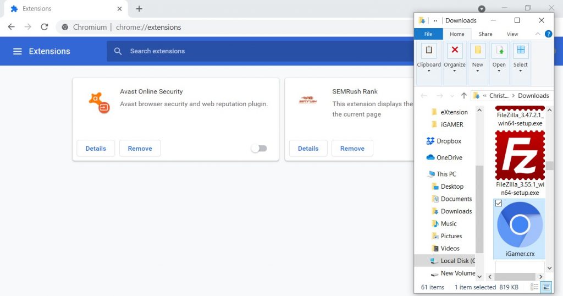The image size is (563, 296).
Task: Open Details for Avast Online Security
Action: point(96,149)
